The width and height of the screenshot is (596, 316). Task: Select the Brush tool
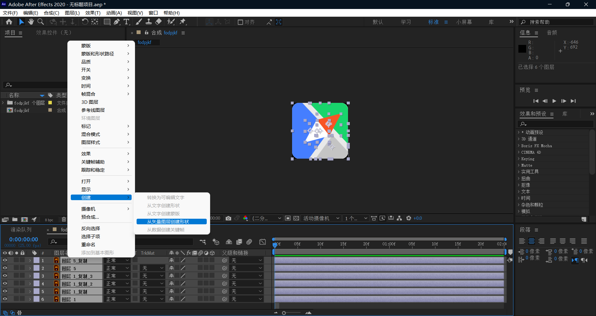(139, 22)
